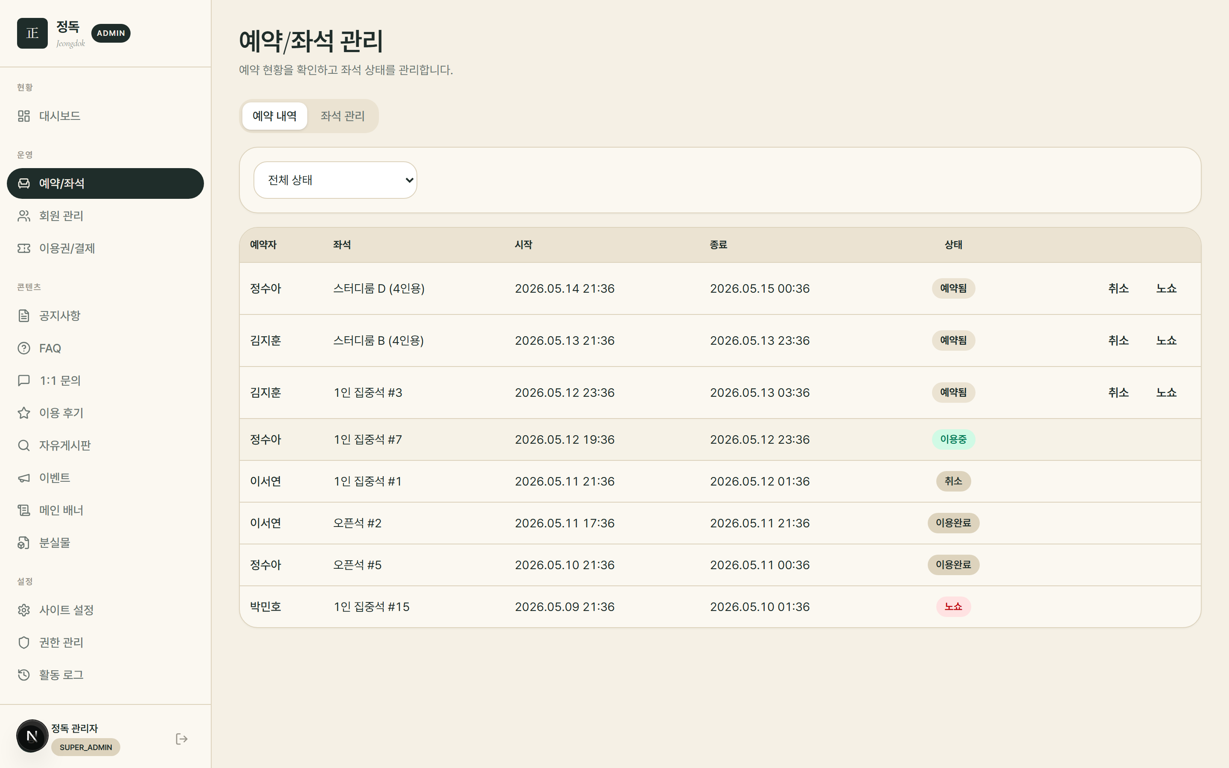Click 노쇼 for 김지훈's 1인 집중석 #3 row
This screenshot has width=1229, height=768.
(x=1166, y=393)
